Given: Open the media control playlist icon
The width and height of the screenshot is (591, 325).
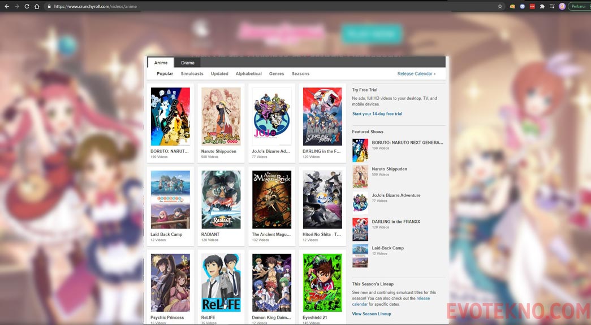Looking at the screenshot, I should pyautogui.click(x=552, y=6).
